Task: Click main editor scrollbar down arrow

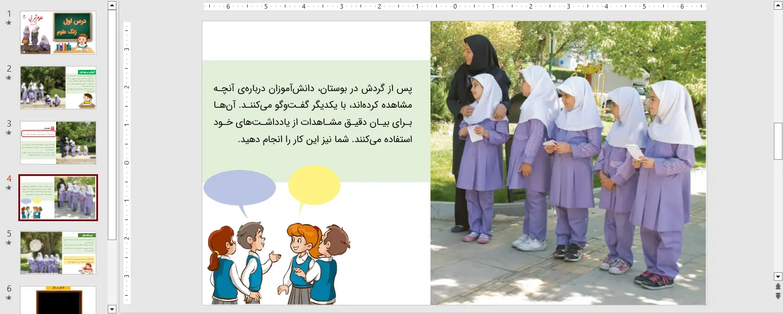Action: [x=778, y=276]
